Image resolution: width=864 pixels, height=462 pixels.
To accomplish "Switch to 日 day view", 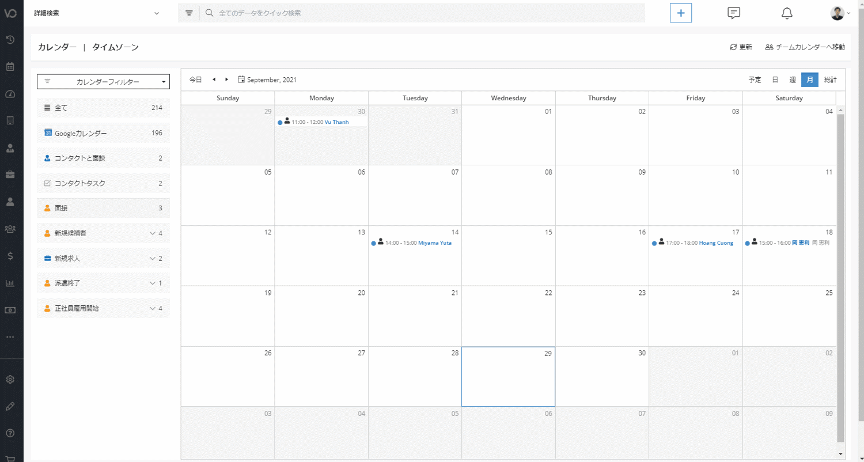I will 775,79.
